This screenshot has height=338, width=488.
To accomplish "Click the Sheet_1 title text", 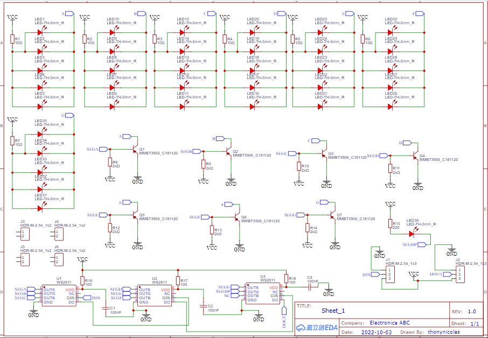I will point(333,311).
